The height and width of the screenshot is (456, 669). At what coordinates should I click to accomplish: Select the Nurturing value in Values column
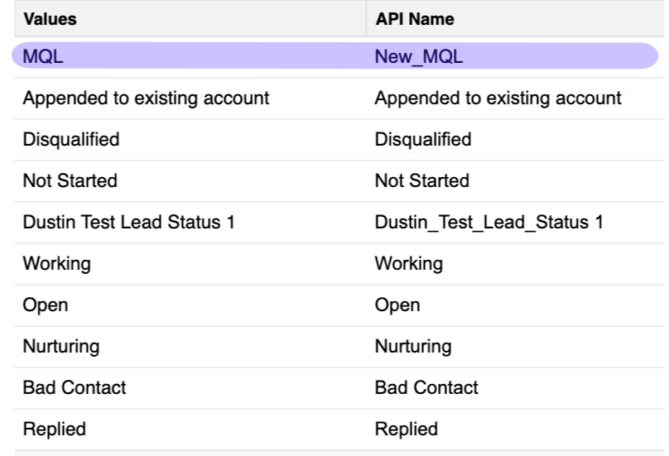point(61,346)
